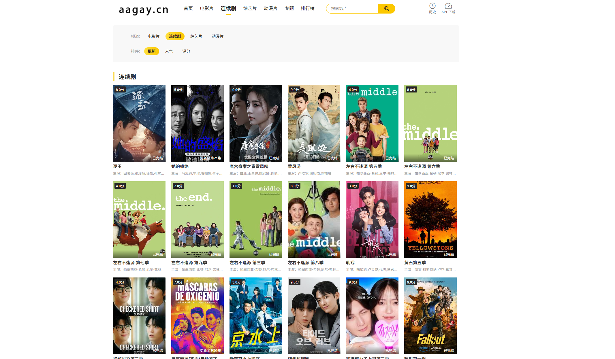The height and width of the screenshot is (359, 615).
Task: Open the 她的盛焰 poster thumbnail
Action: tap(197, 123)
